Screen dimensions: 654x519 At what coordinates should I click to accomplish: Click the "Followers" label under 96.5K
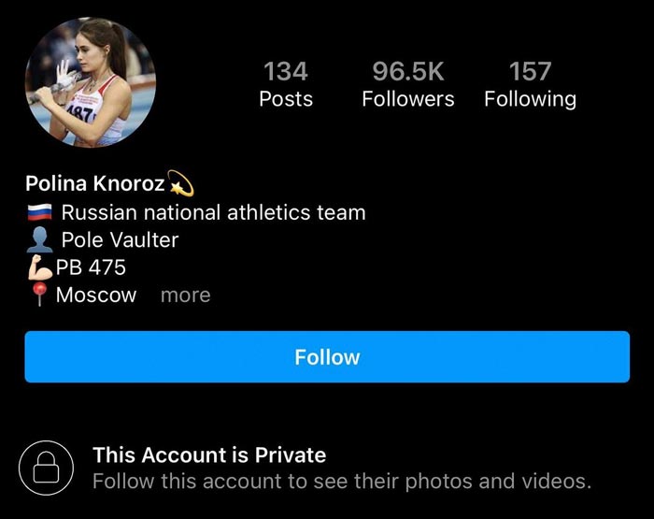point(408,99)
